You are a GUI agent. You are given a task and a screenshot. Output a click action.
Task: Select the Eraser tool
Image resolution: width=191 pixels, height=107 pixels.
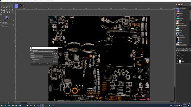[x=12, y=10]
